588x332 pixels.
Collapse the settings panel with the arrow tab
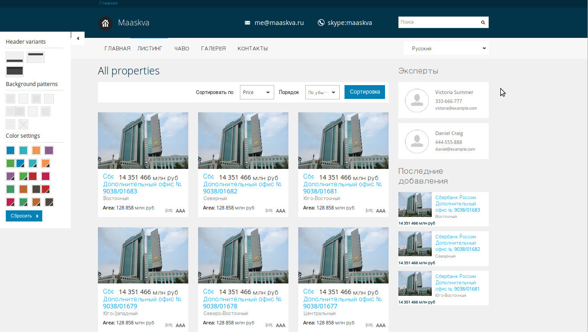(x=78, y=38)
